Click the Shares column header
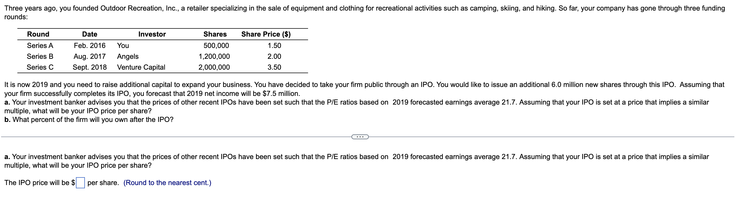The height and width of the screenshot is (220, 736). click(215, 34)
